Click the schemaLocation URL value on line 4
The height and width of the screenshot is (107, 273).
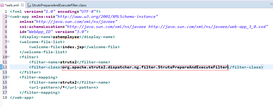(x=167, y=27)
